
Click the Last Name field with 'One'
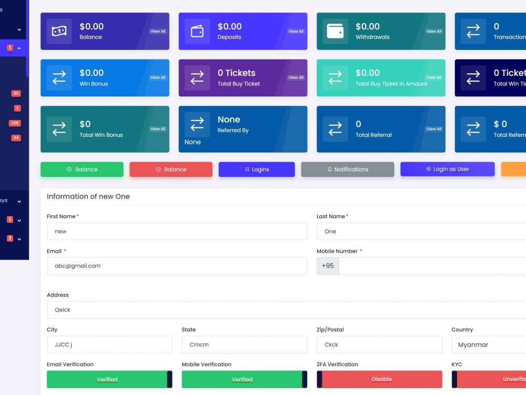click(x=421, y=231)
